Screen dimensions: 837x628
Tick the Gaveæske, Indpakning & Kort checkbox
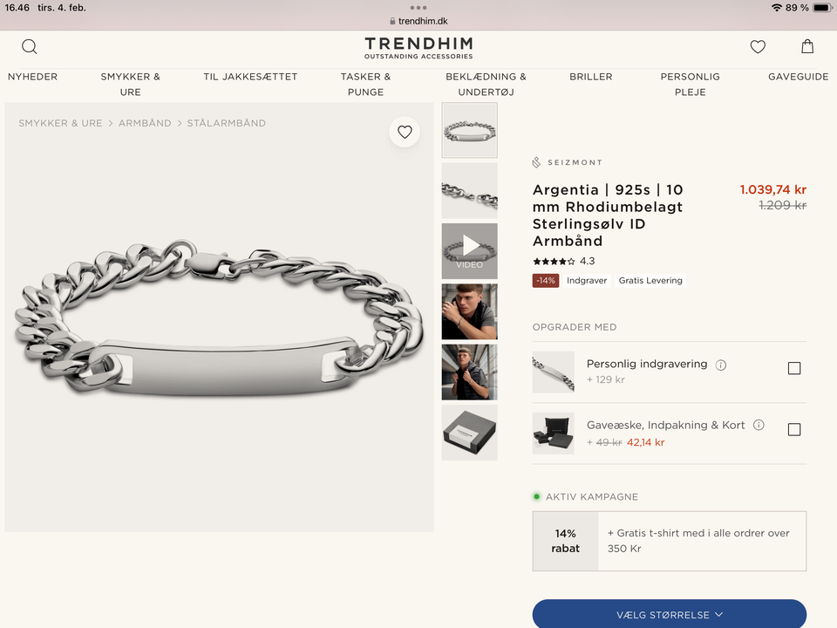794,429
